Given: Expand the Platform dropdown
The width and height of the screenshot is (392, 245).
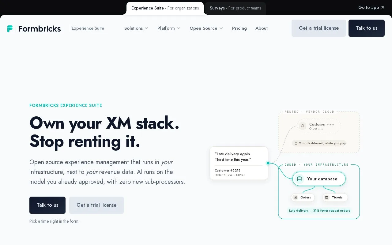Looking at the screenshot, I should point(169,28).
